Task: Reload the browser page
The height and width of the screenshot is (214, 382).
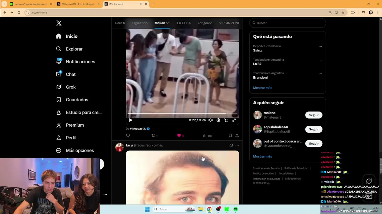Action: (x=19, y=12)
